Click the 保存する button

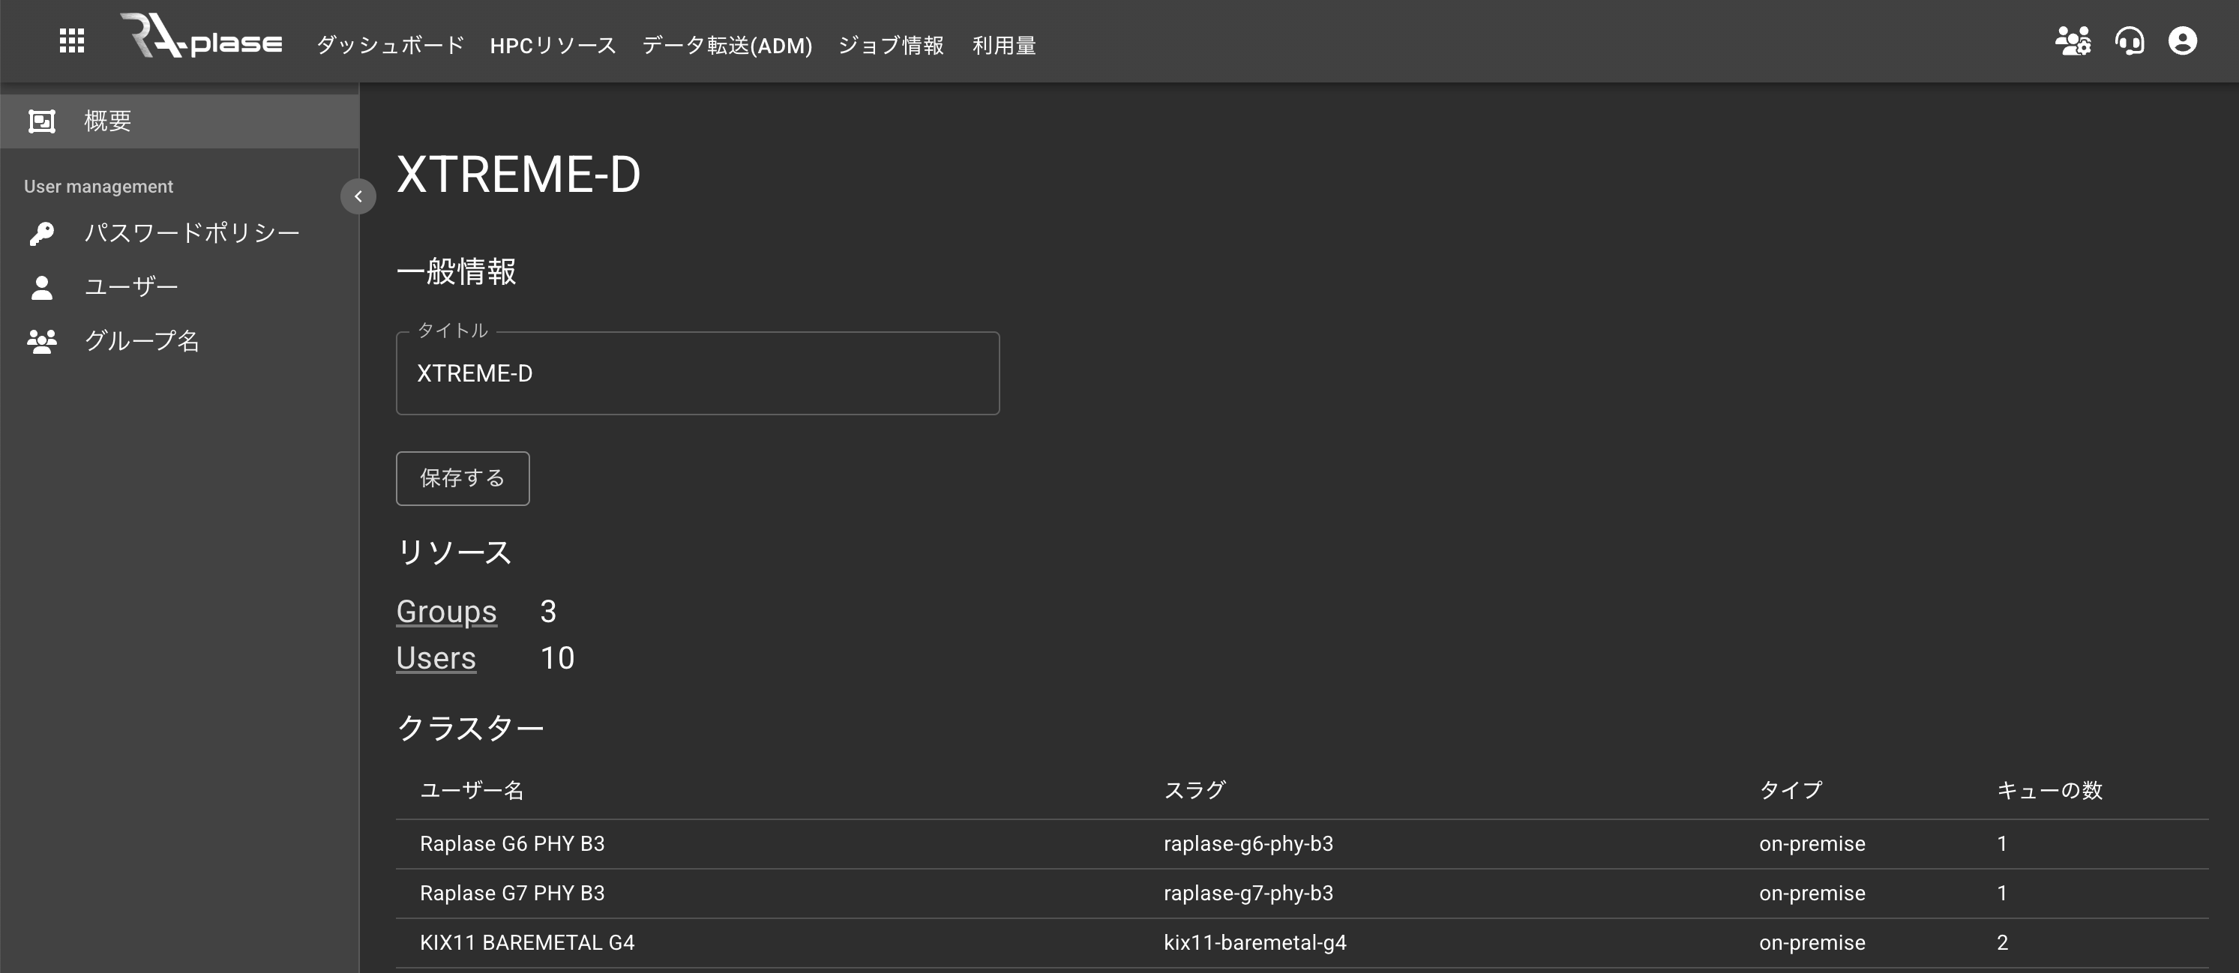(463, 478)
